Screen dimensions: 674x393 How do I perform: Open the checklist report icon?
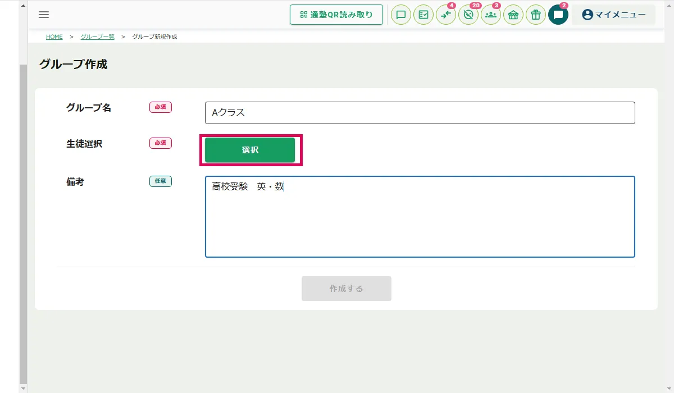coord(423,15)
